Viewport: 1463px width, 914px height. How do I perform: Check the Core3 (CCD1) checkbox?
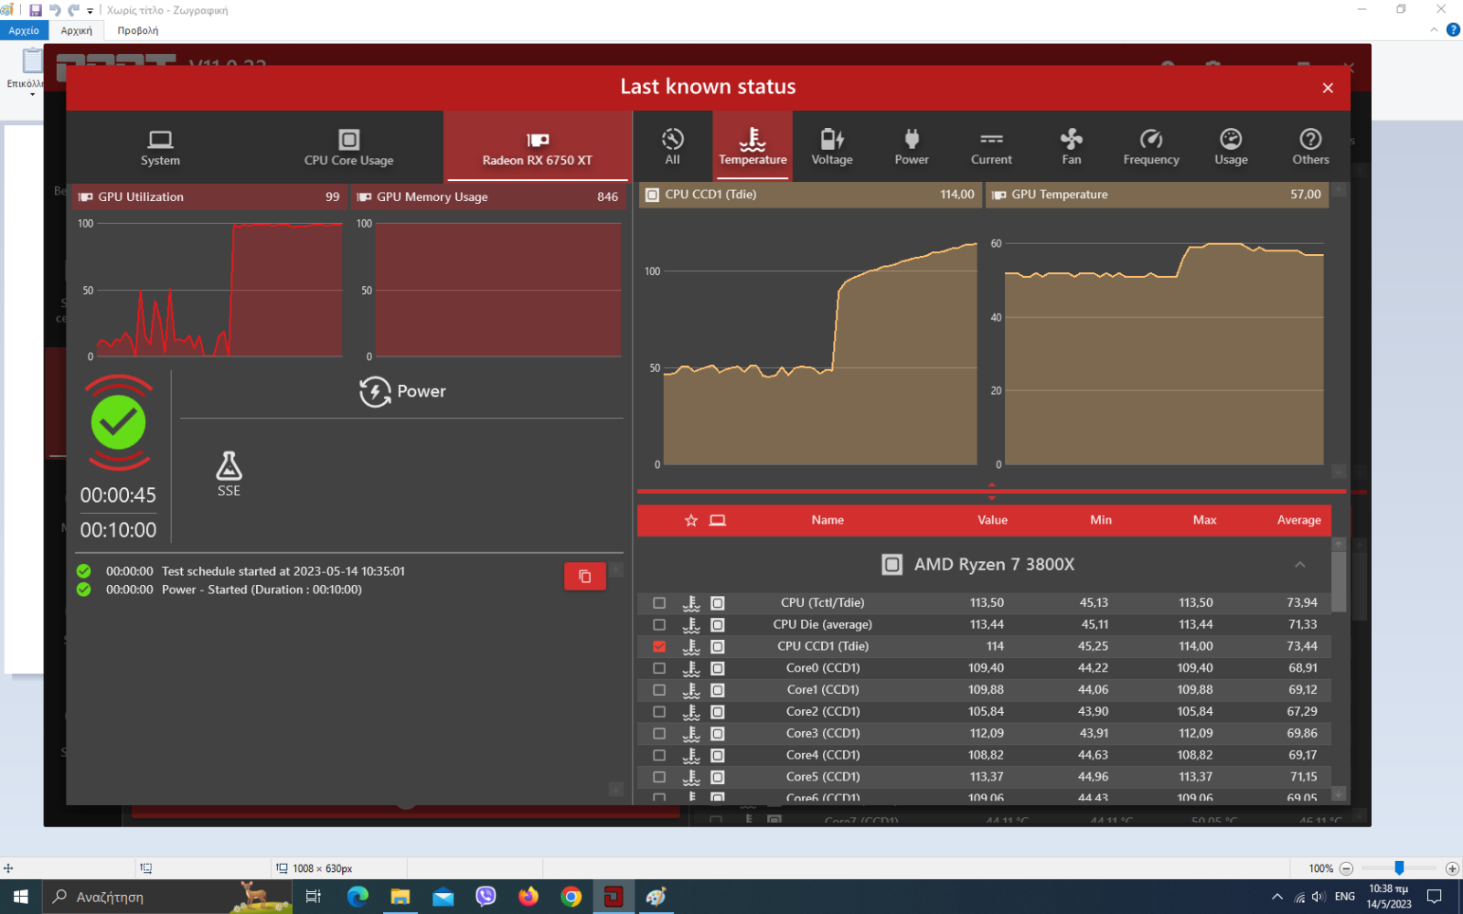[x=659, y=733]
